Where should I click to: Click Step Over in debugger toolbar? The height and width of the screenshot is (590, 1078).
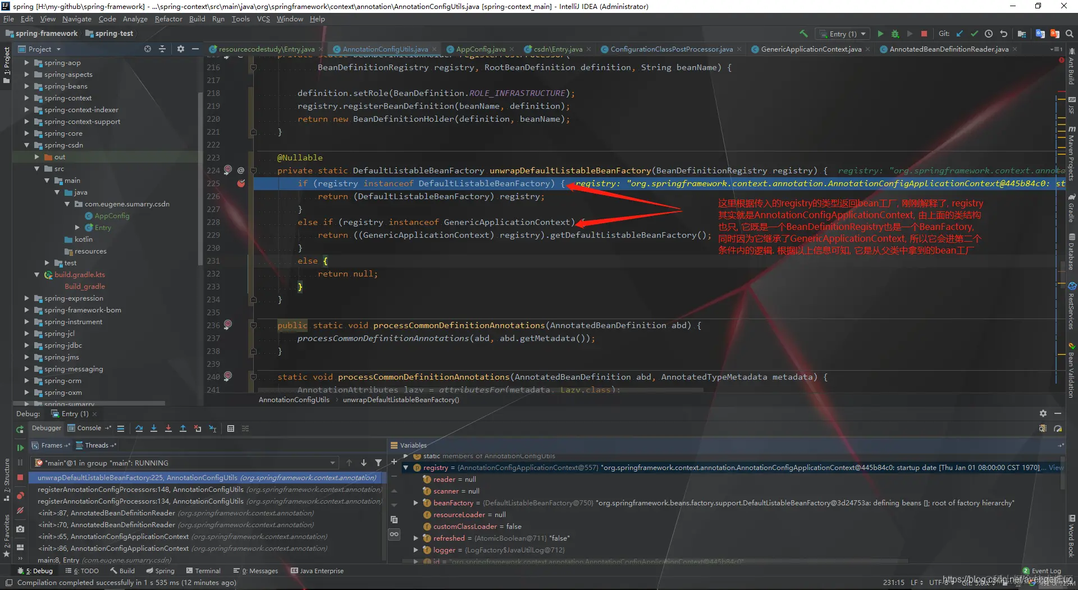pos(139,428)
